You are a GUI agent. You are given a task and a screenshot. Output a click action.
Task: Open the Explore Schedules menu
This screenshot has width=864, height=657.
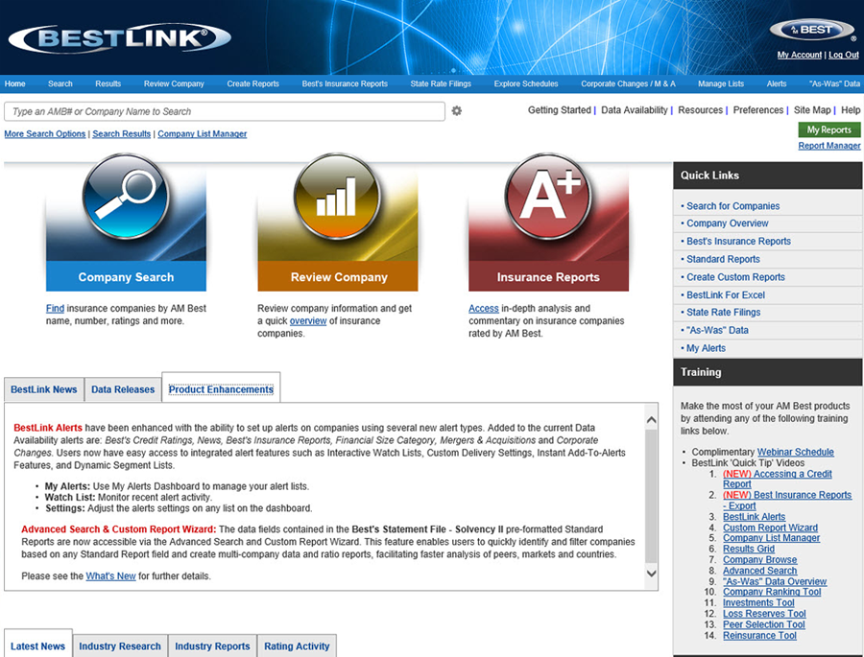(526, 83)
